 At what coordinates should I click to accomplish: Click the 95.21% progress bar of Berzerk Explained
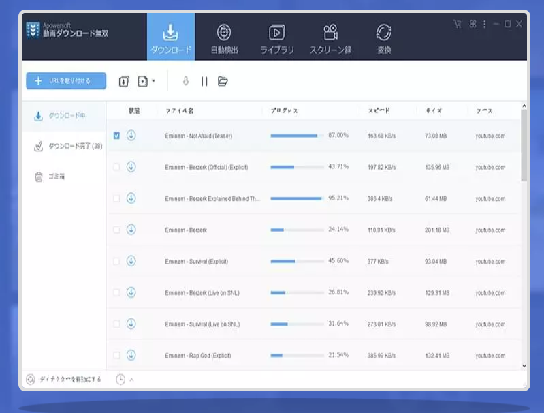click(297, 199)
